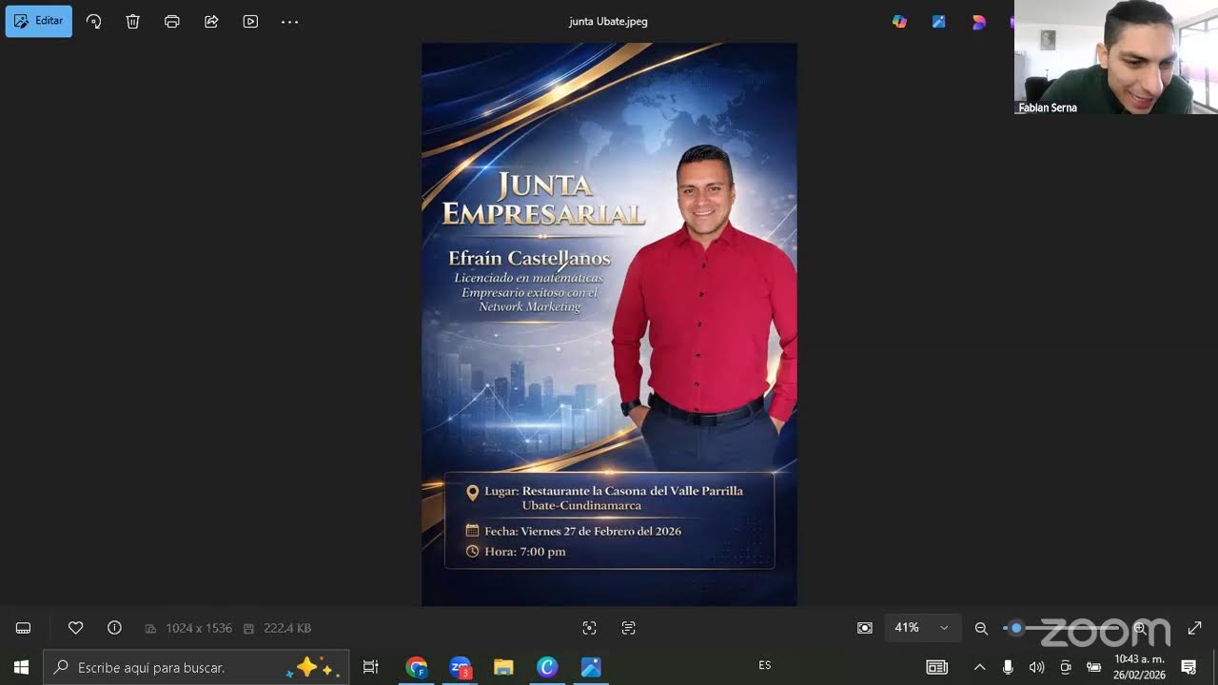The height and width of the screenshot is (685, 1218).
Task: Open the notification center icon
Action: click(1189, 667)
